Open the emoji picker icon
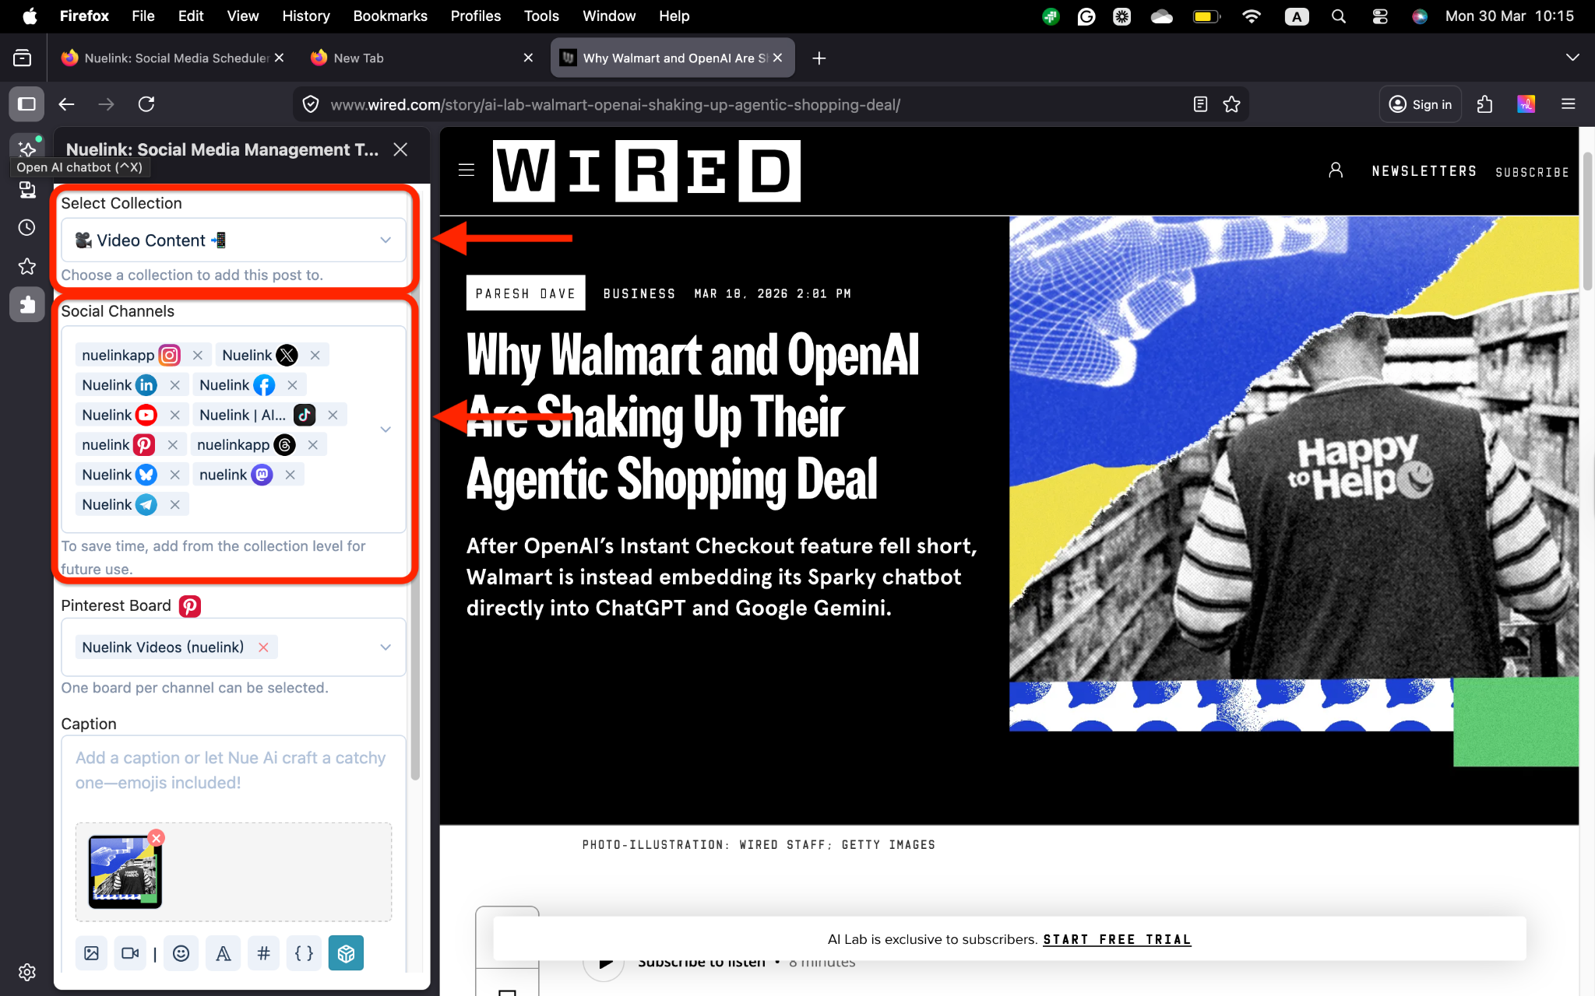Image resolution: width=1595 pixels, height=996 pixels. click(x=181, y=953)
